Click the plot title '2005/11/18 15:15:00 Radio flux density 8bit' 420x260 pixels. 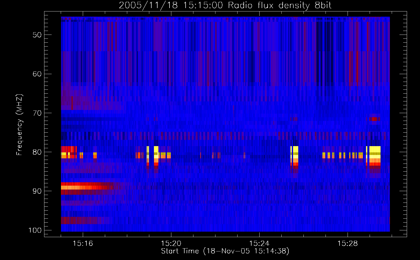click(x=225, y=5)
